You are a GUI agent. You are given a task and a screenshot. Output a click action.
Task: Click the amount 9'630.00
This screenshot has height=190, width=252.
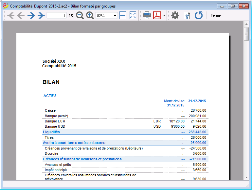199,179
